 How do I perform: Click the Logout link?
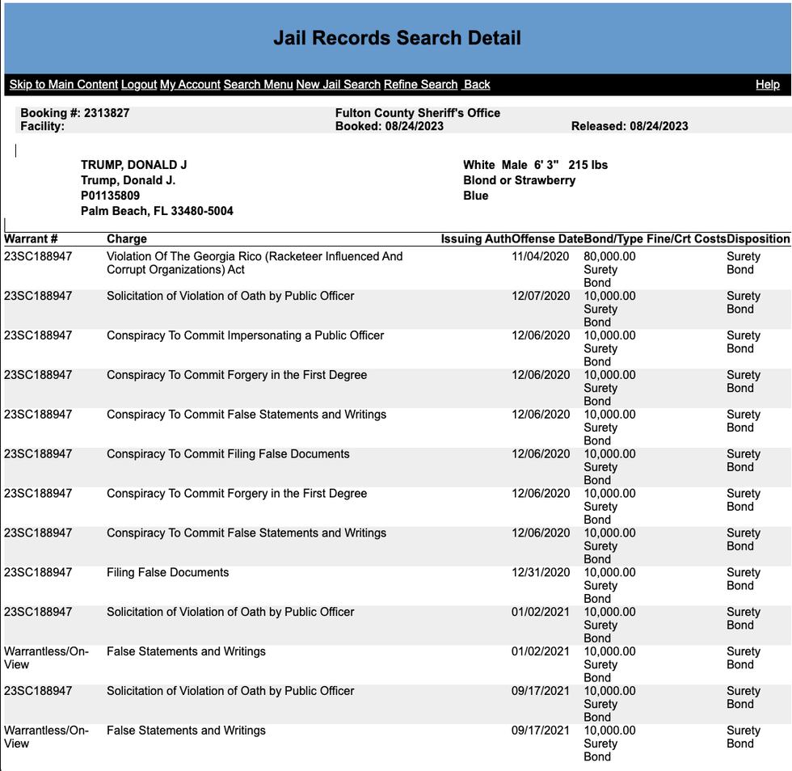click(138, 84)
